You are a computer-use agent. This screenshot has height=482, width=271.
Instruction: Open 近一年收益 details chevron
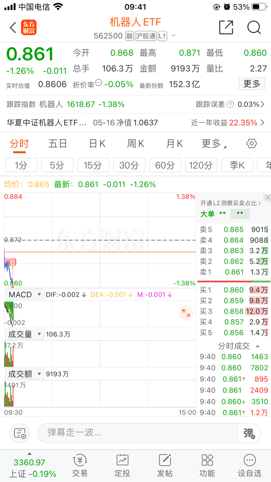pyautogui.click(x=262, y=122)
